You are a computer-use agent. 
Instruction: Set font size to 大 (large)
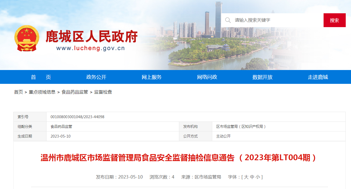coord(246,177)
